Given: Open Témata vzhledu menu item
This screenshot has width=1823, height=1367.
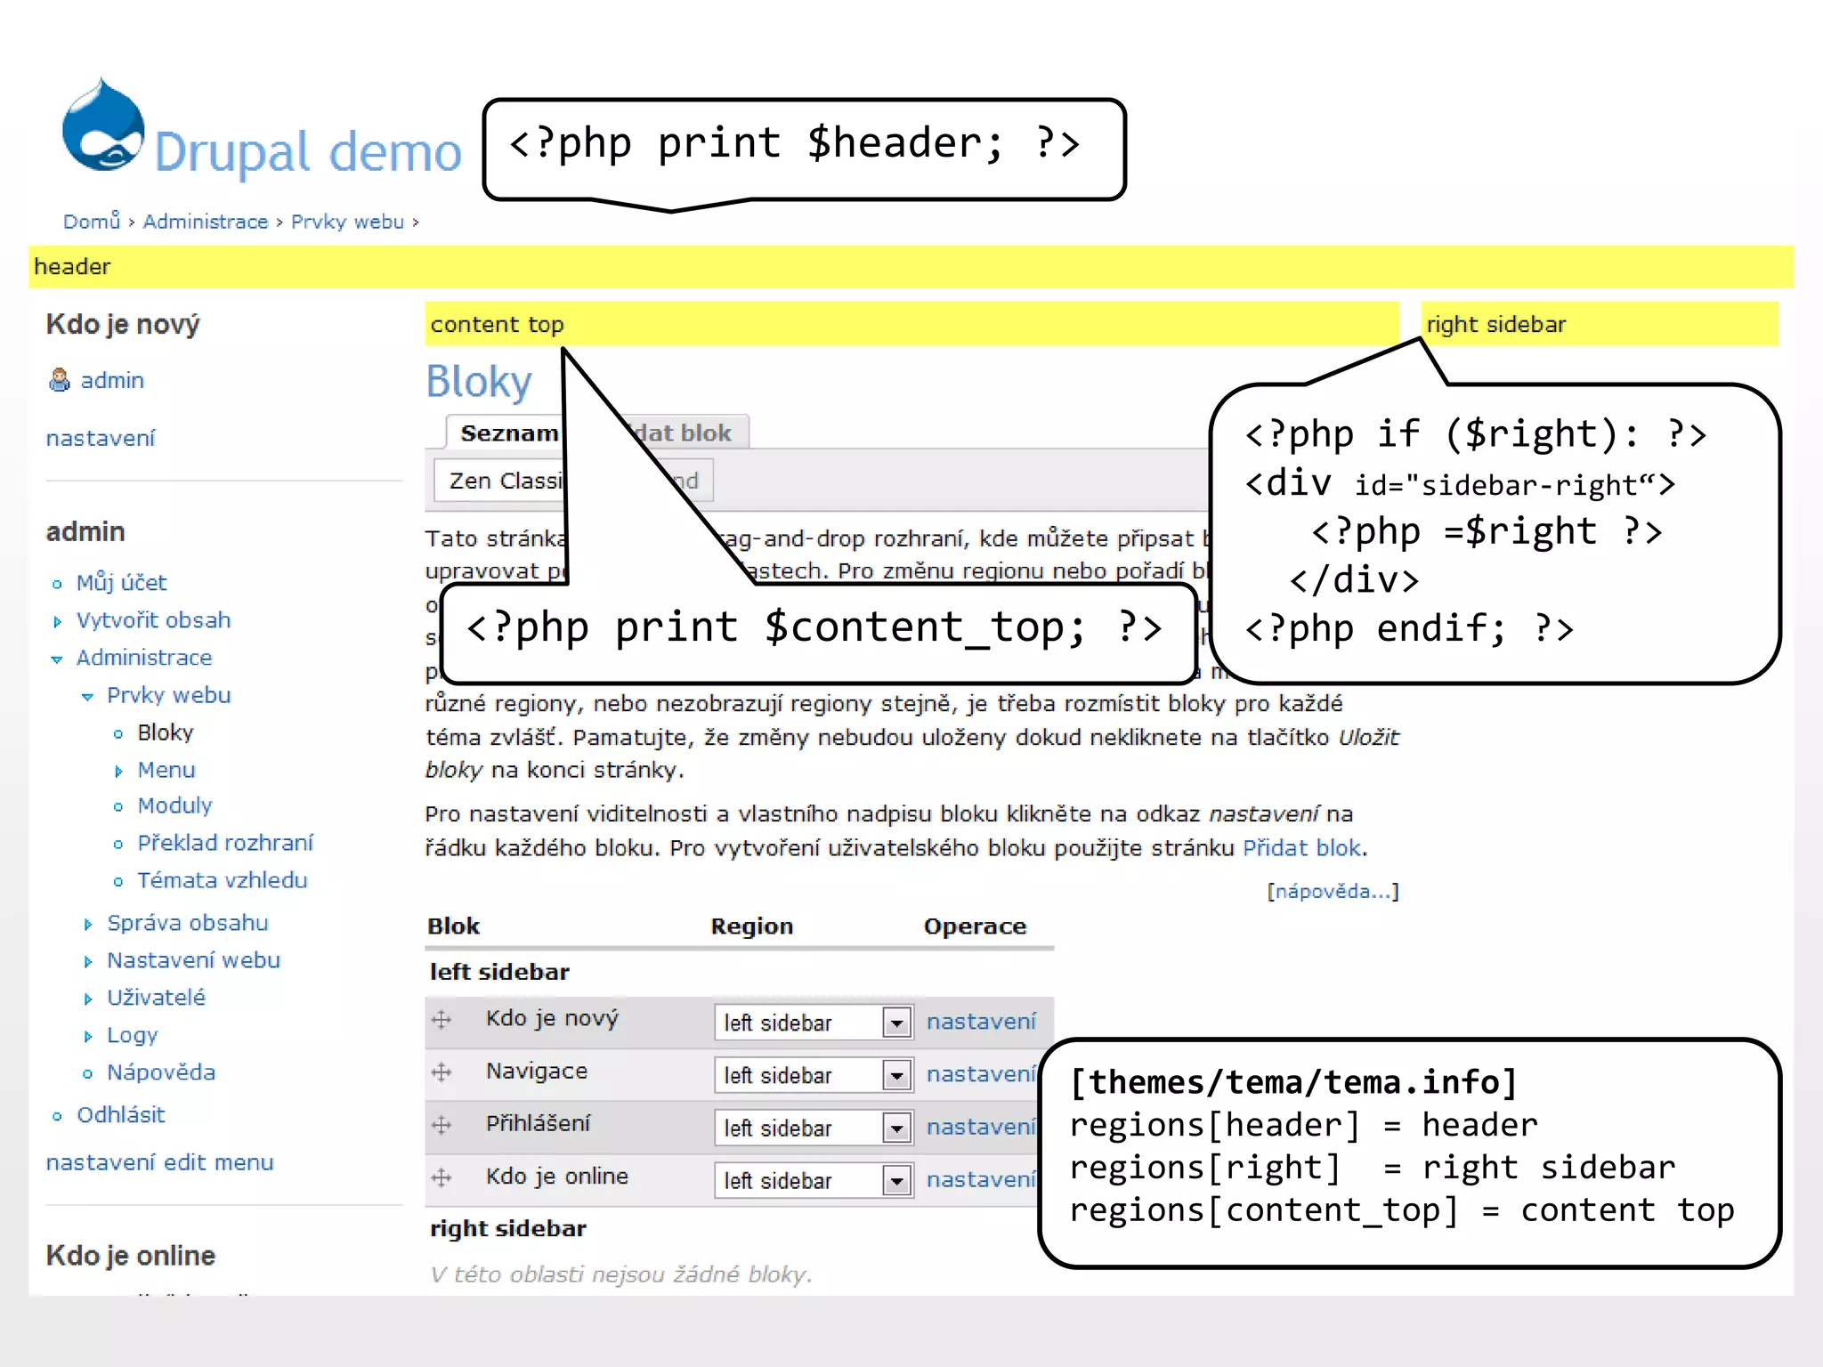Looking at the screenshot, I should click(223, 880).
